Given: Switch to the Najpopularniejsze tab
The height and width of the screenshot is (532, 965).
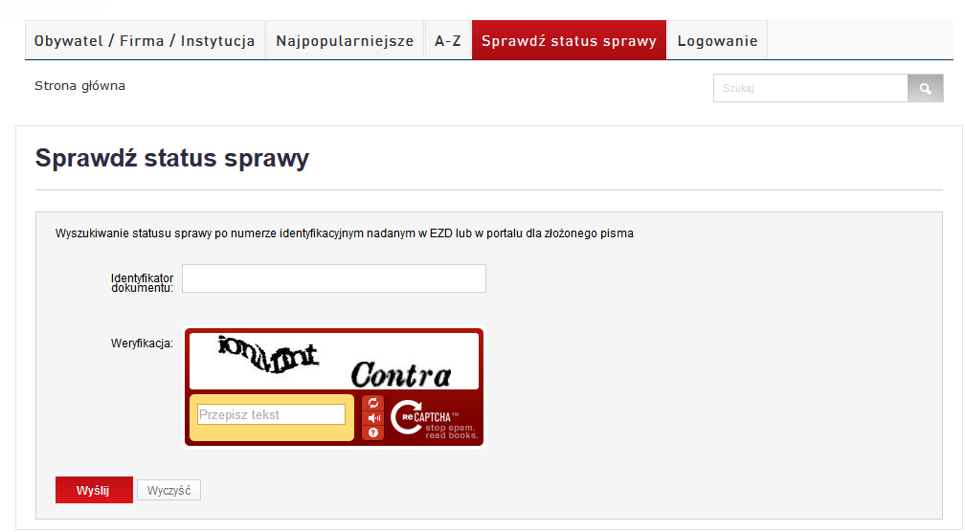Looking at the screenshot, I should click(345, 41).
